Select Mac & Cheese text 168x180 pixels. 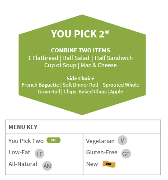pyautogui.click(x=98, y=65)
